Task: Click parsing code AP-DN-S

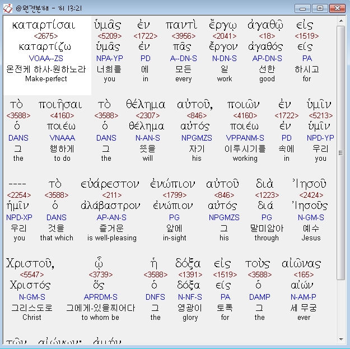Action: (267, 58)
